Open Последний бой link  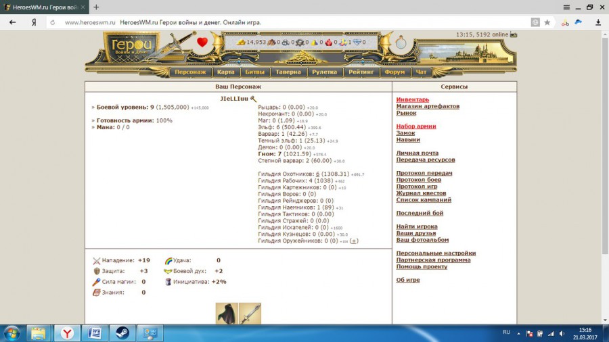(420, 214)
